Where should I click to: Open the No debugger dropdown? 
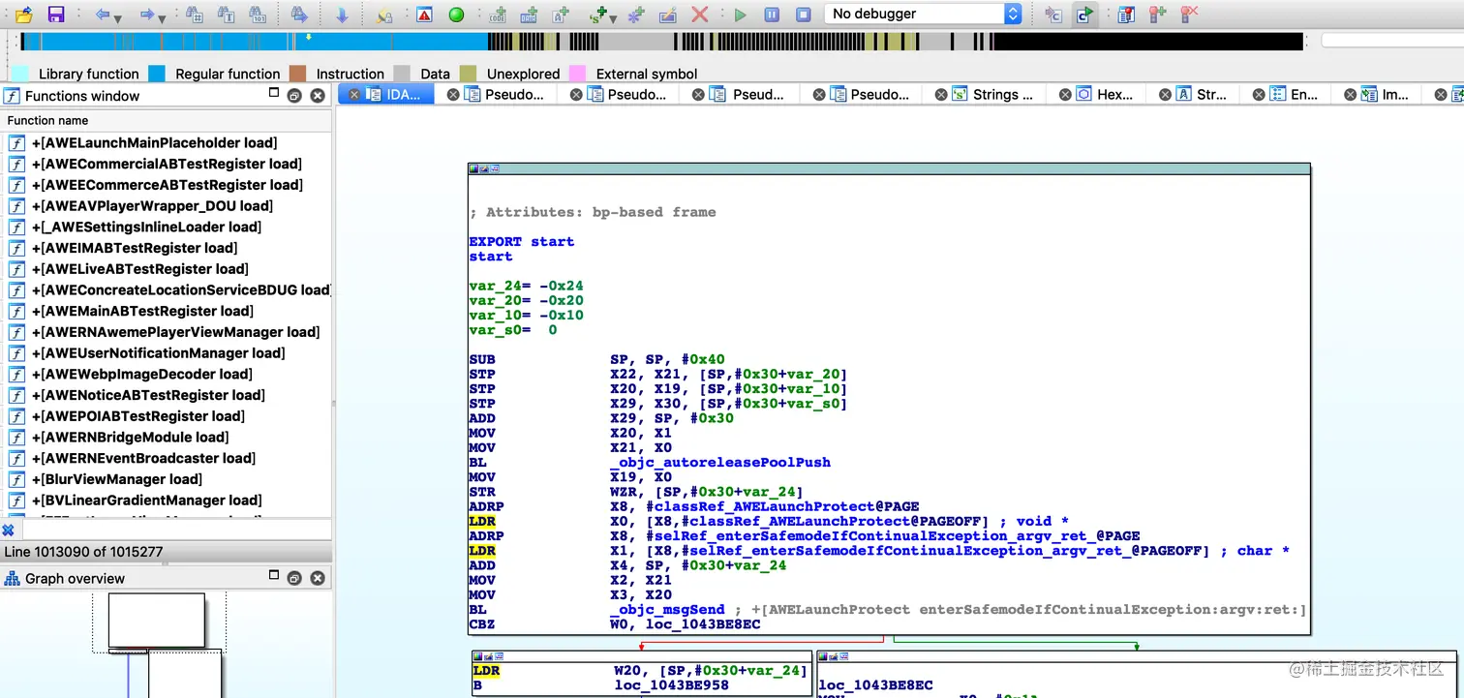point(923,14)
